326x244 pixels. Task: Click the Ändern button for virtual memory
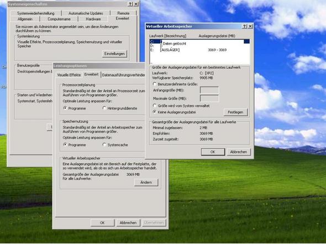click(x=146, y=182)
